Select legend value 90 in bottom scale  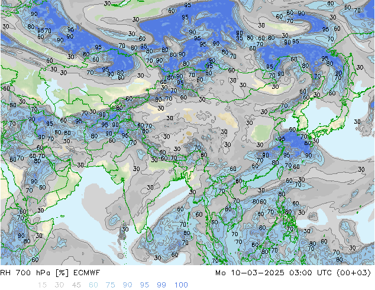(128, 285)
